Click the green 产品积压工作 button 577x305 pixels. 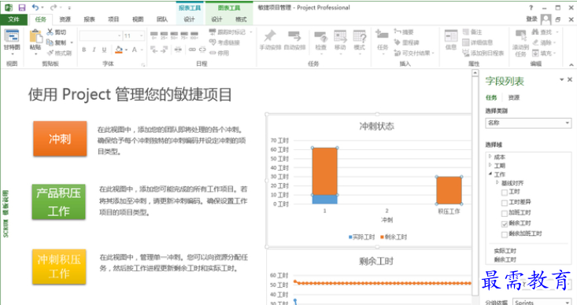pyautogui.click(x=59, y=202)
